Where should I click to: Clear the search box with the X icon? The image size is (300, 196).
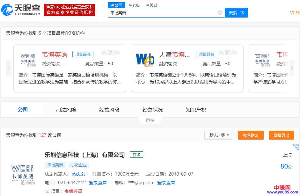(x=220, y=13)
